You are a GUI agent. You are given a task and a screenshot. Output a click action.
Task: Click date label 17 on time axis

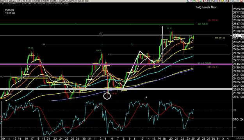click(32, 138)
